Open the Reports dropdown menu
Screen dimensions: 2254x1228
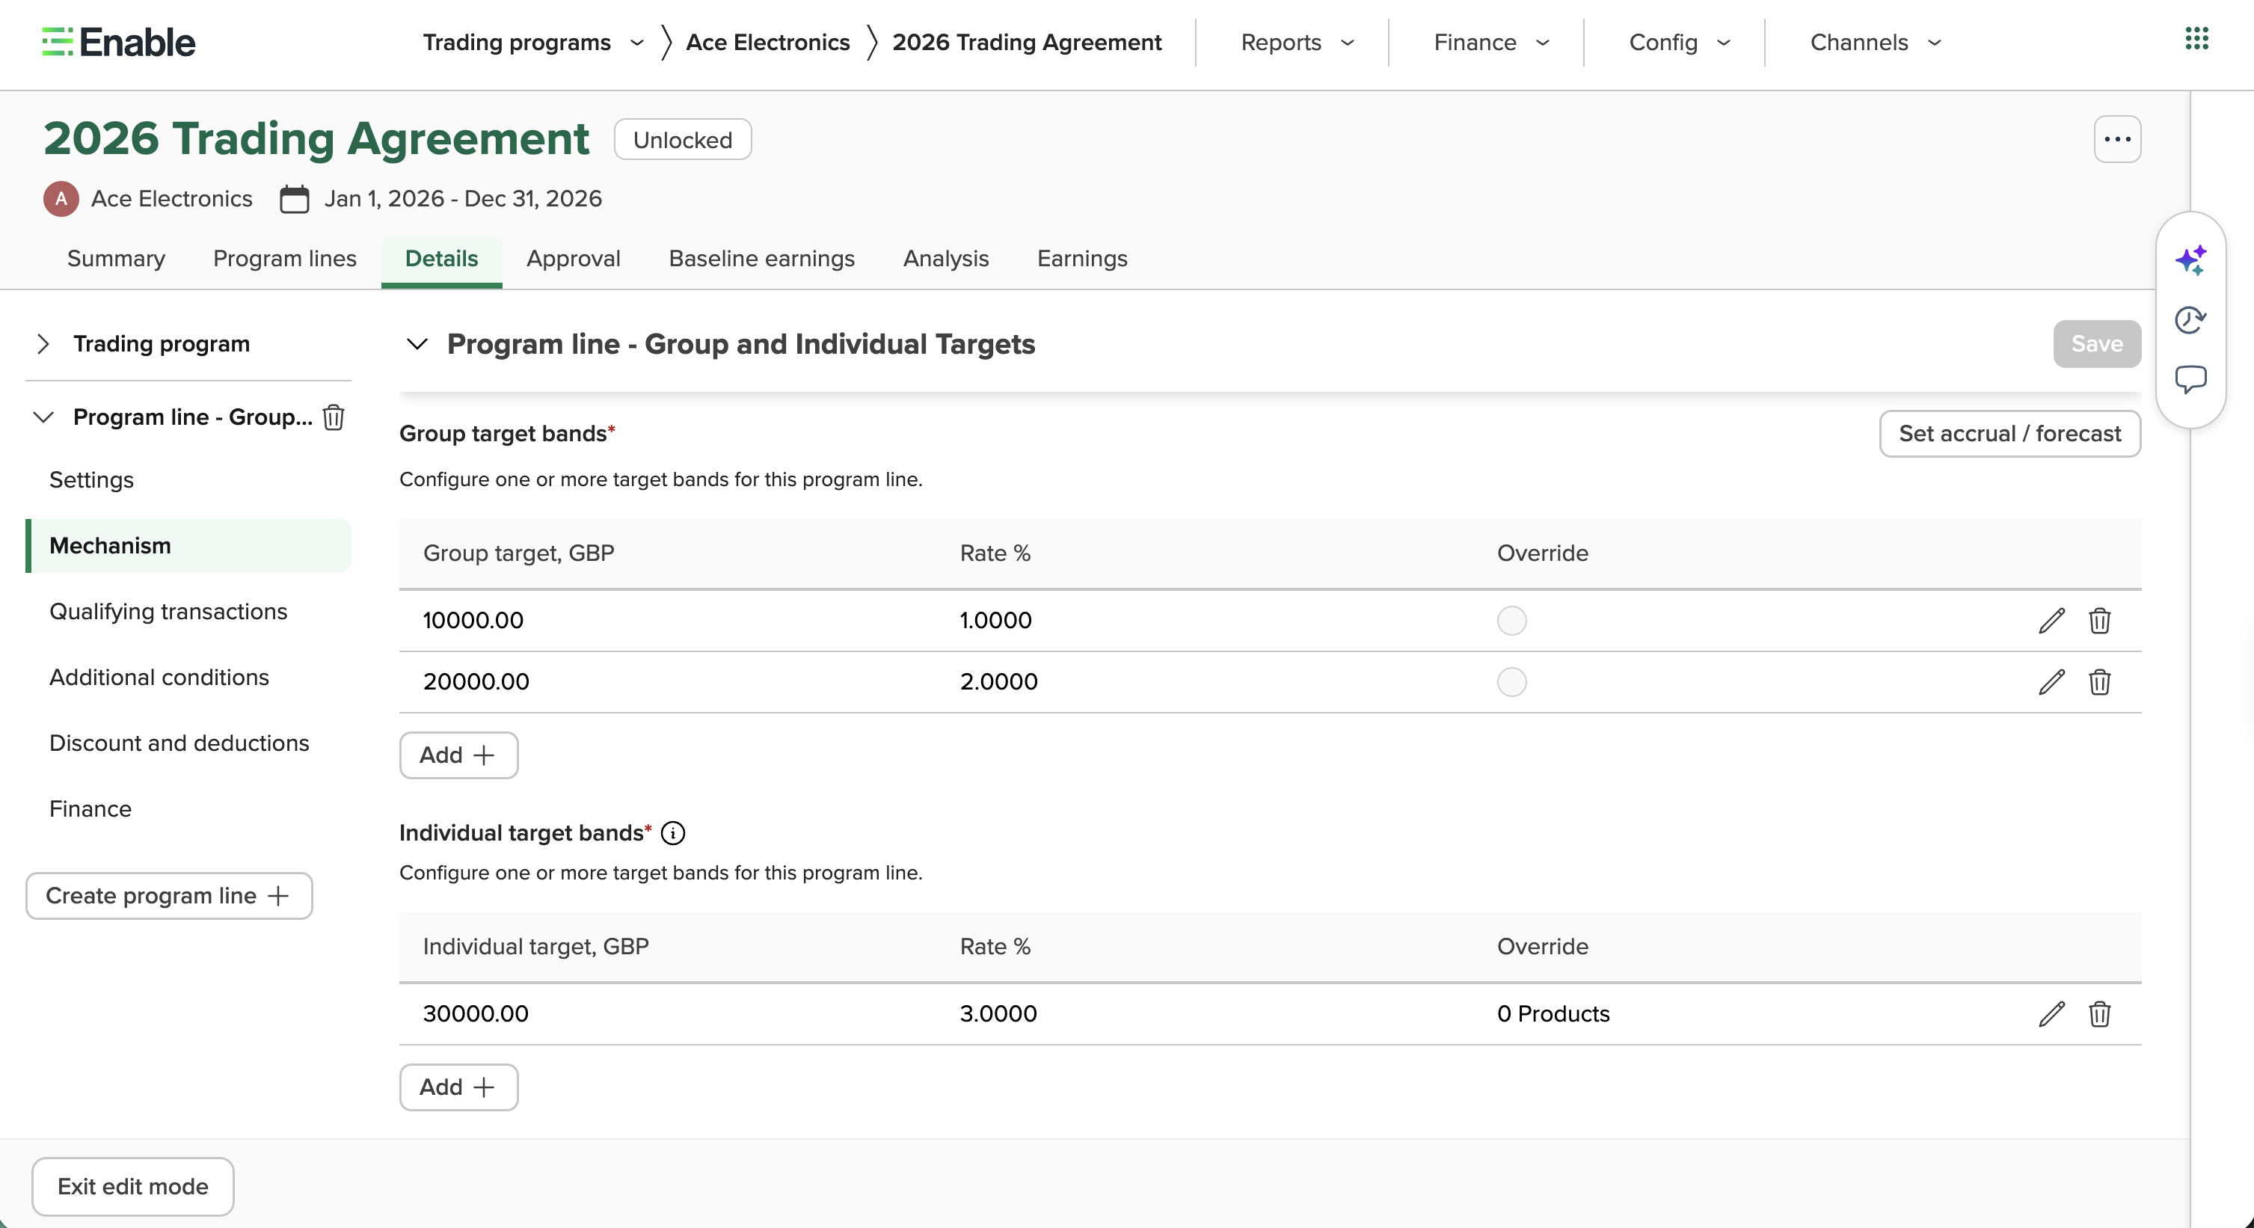coord(1298,42)
